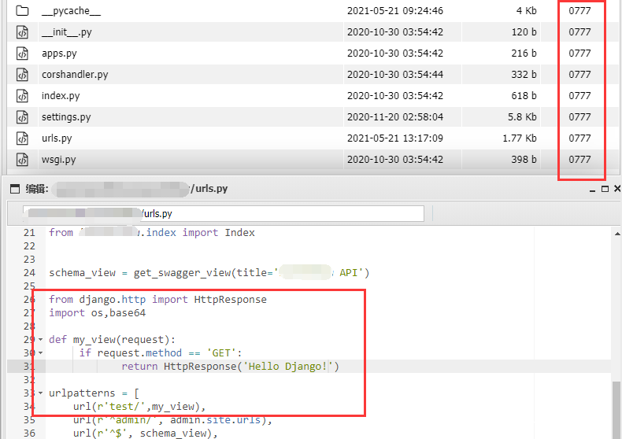
Task: Collapse the my_view function at line 29
Action: pos(41,340)
